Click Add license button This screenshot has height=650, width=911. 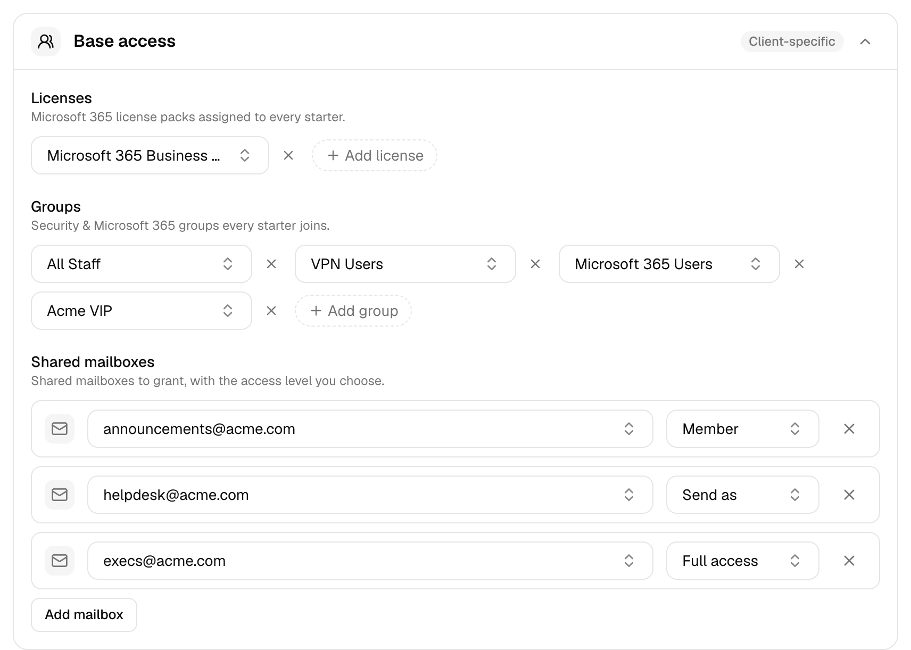click(375, 155)
